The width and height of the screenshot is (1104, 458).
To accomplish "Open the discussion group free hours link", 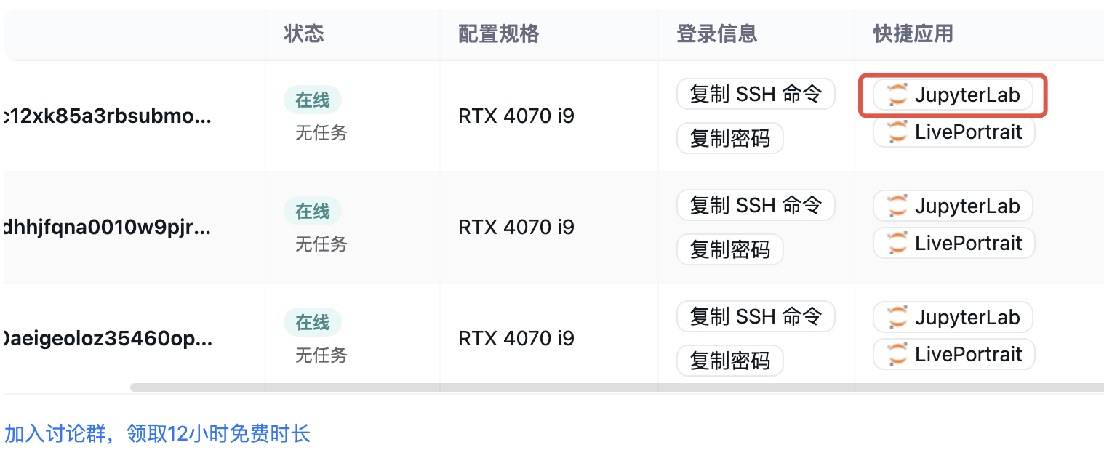I will pos(158,434).
